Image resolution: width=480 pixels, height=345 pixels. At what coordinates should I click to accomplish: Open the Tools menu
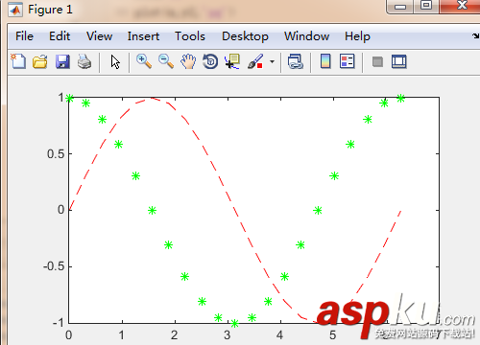click(x=190, y=36)
